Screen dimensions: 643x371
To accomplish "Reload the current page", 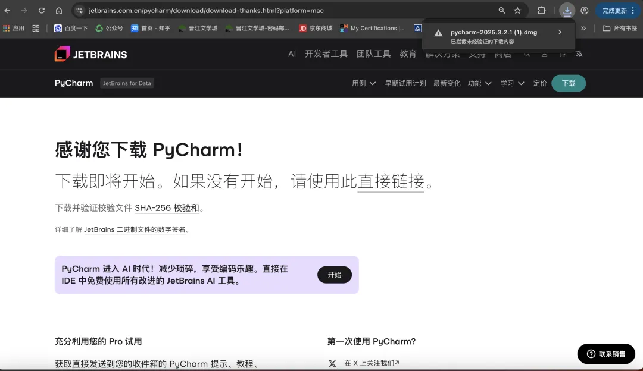I will [42, 11].
